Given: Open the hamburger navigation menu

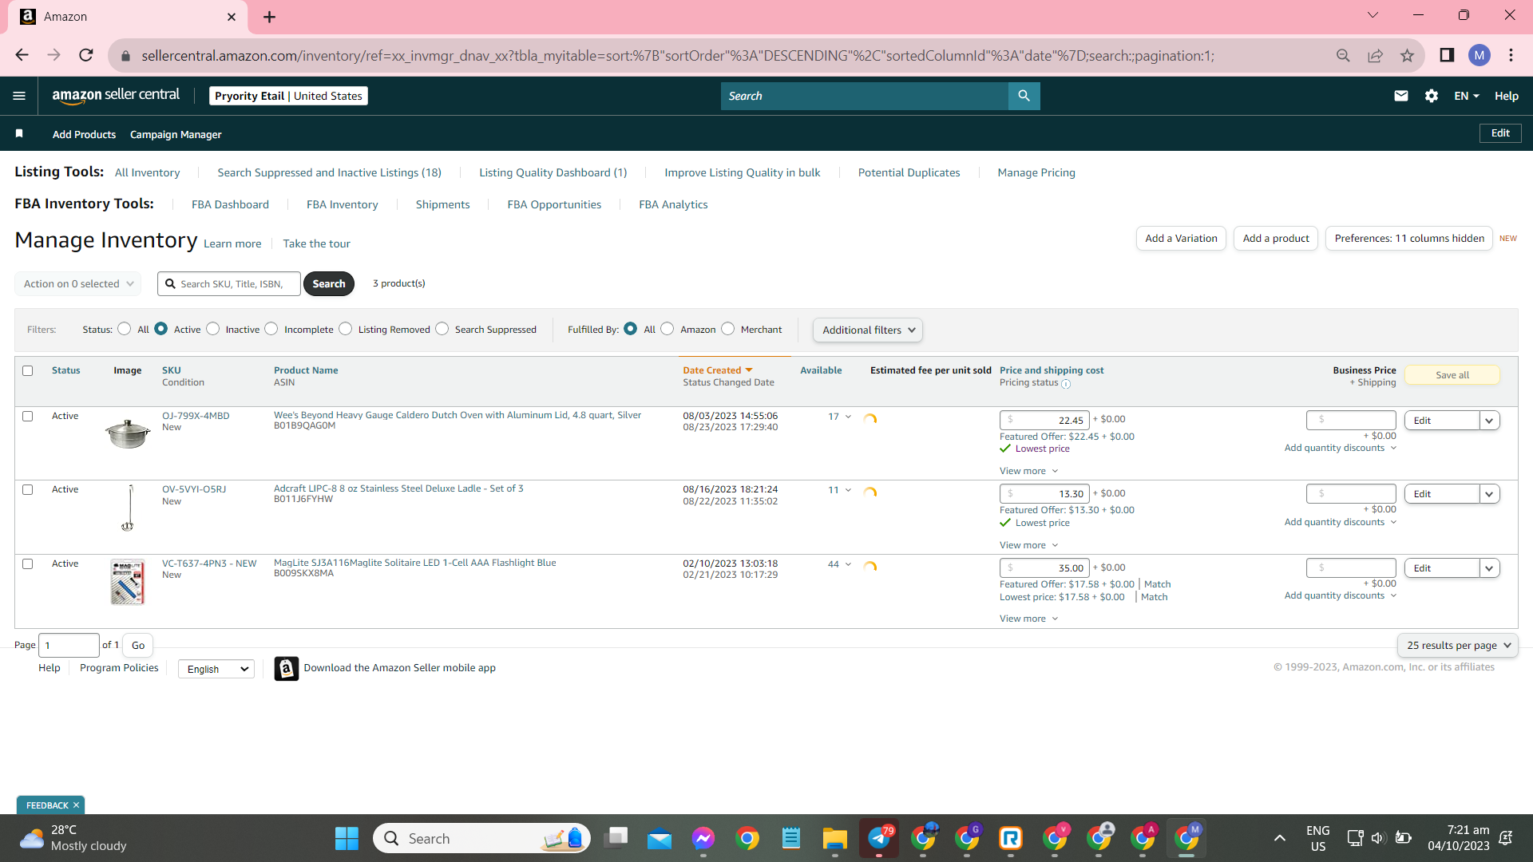Looking at the screenshot, I should click(x=19, y=96).
